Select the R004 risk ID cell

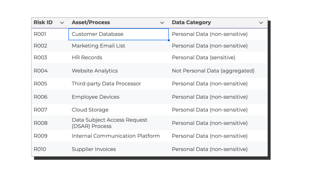click(41, 71)
